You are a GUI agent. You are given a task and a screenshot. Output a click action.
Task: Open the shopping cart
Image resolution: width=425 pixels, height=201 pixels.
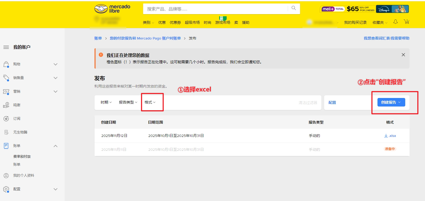[406, 22]
